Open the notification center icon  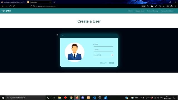[x=174, y=98]
